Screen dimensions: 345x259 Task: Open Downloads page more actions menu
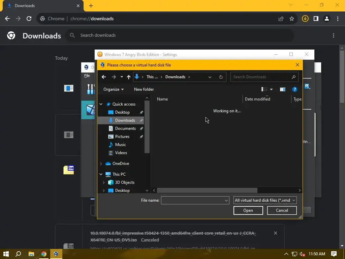(334, 35)
